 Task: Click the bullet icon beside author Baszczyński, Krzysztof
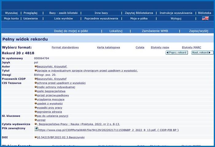tap(35, 67)
